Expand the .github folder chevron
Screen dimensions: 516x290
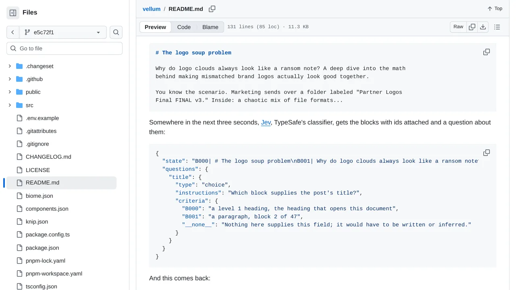tap(10, 79)
